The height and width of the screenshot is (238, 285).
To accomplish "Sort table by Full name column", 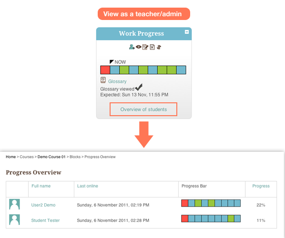I will tap(41, 186).
